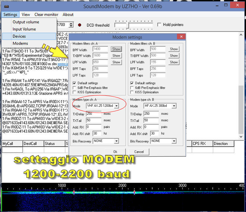The image size is (246, 212).
Task: Click the scroll down arrow of monitor
Action: tap(241, 137)
